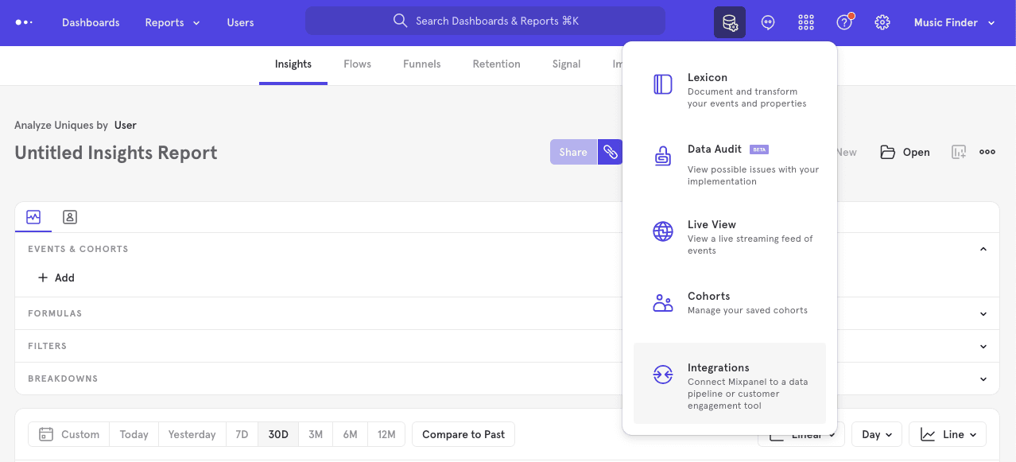The height and width of the screenshot is (462, 1016).
Task: Click the three-dot more options icon
Action: tap(987, 152)
